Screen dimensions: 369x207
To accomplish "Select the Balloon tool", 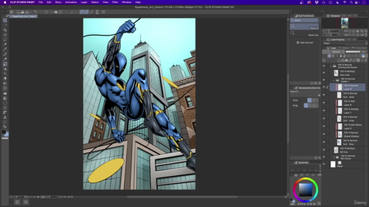I will point(5,122).
